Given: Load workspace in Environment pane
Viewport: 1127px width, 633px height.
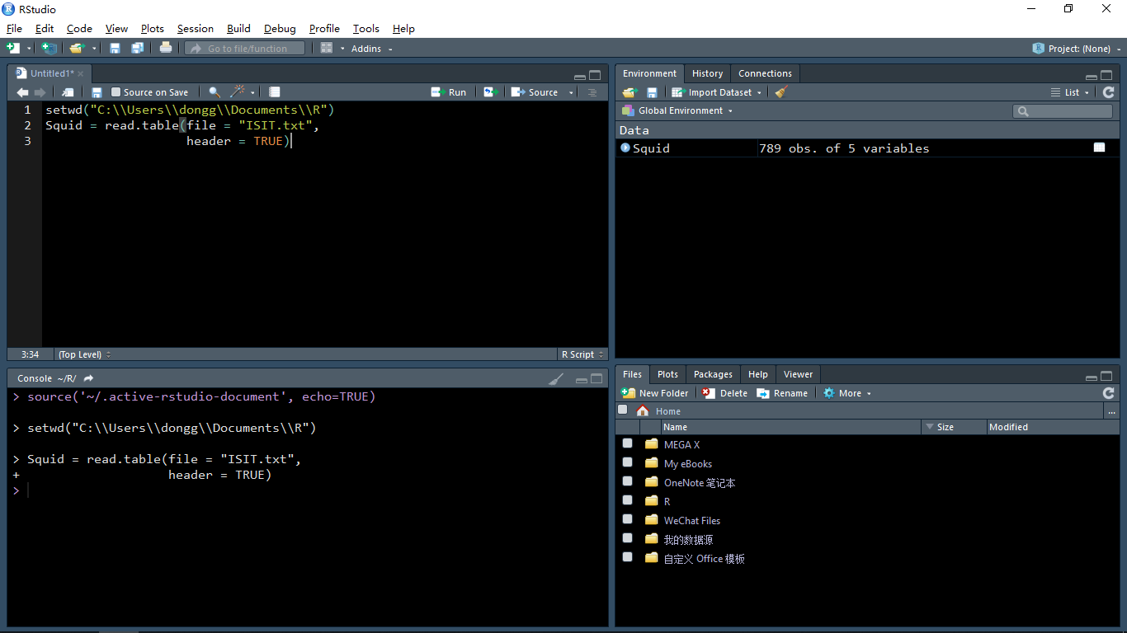Looking at the screenshot, I should [630, 92].
